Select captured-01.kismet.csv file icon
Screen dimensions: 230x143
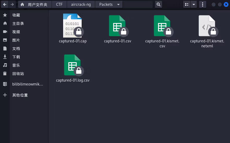pos(162,26)
